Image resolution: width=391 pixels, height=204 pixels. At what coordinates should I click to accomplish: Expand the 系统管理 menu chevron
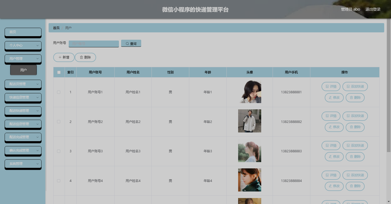37,164
